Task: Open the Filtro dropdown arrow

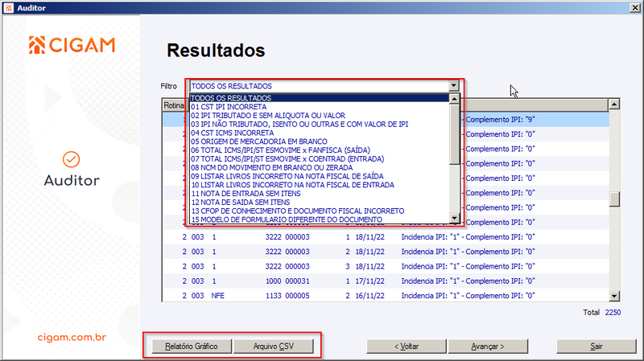Action: (453, 86)
